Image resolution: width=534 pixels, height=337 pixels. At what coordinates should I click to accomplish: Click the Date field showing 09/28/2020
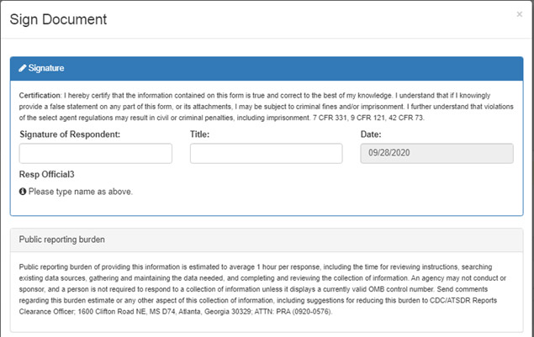click(437, 154)
